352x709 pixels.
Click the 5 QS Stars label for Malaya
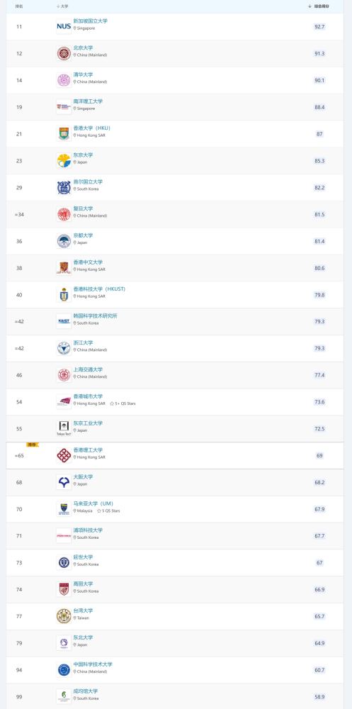point(108,511)
